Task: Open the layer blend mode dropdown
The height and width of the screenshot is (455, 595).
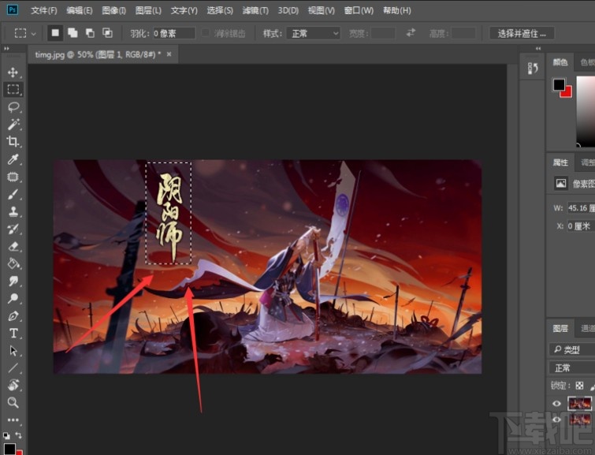Action: [x=572, y=367]
